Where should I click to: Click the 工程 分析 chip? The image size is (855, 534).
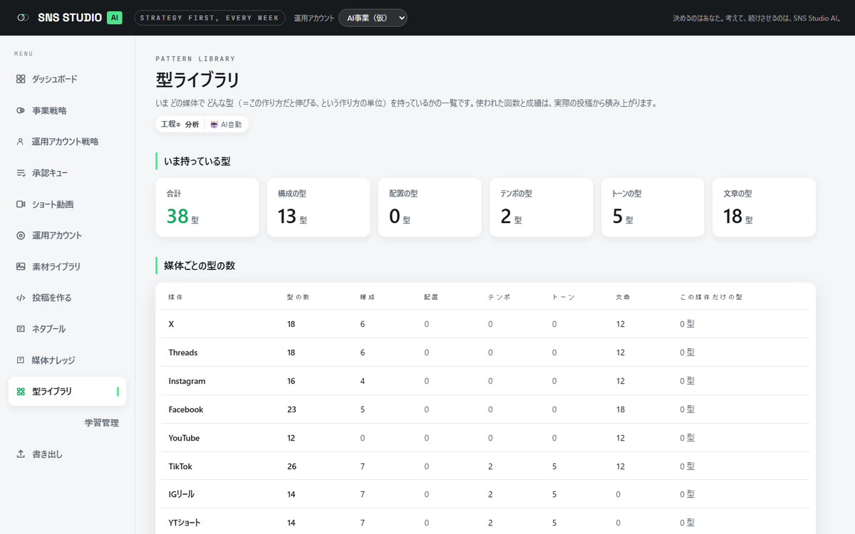(180, 125)
